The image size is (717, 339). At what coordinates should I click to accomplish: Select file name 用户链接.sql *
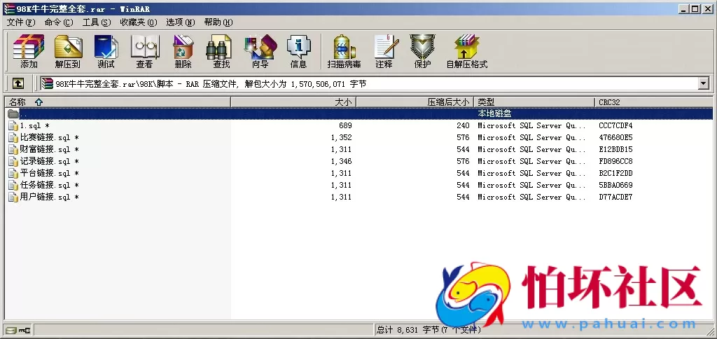tap(50, 198)
